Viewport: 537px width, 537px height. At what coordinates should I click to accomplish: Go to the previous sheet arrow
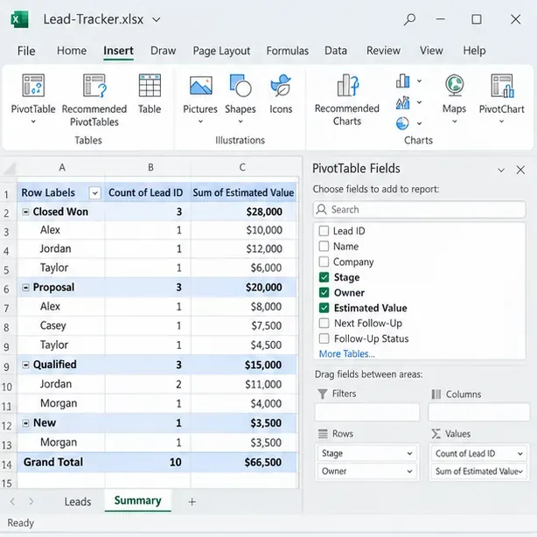(x=12, y=502)
